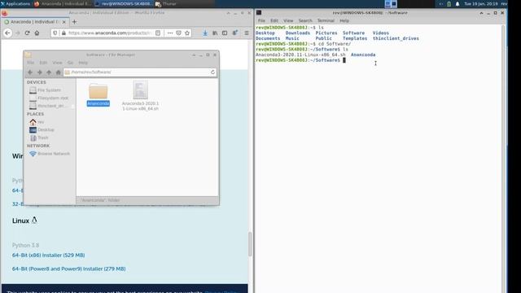The height and width of the screenshot is (293, 521).
Task: Open File menu in File Manager
Action: pyautogui.click(x=31, y=63)
